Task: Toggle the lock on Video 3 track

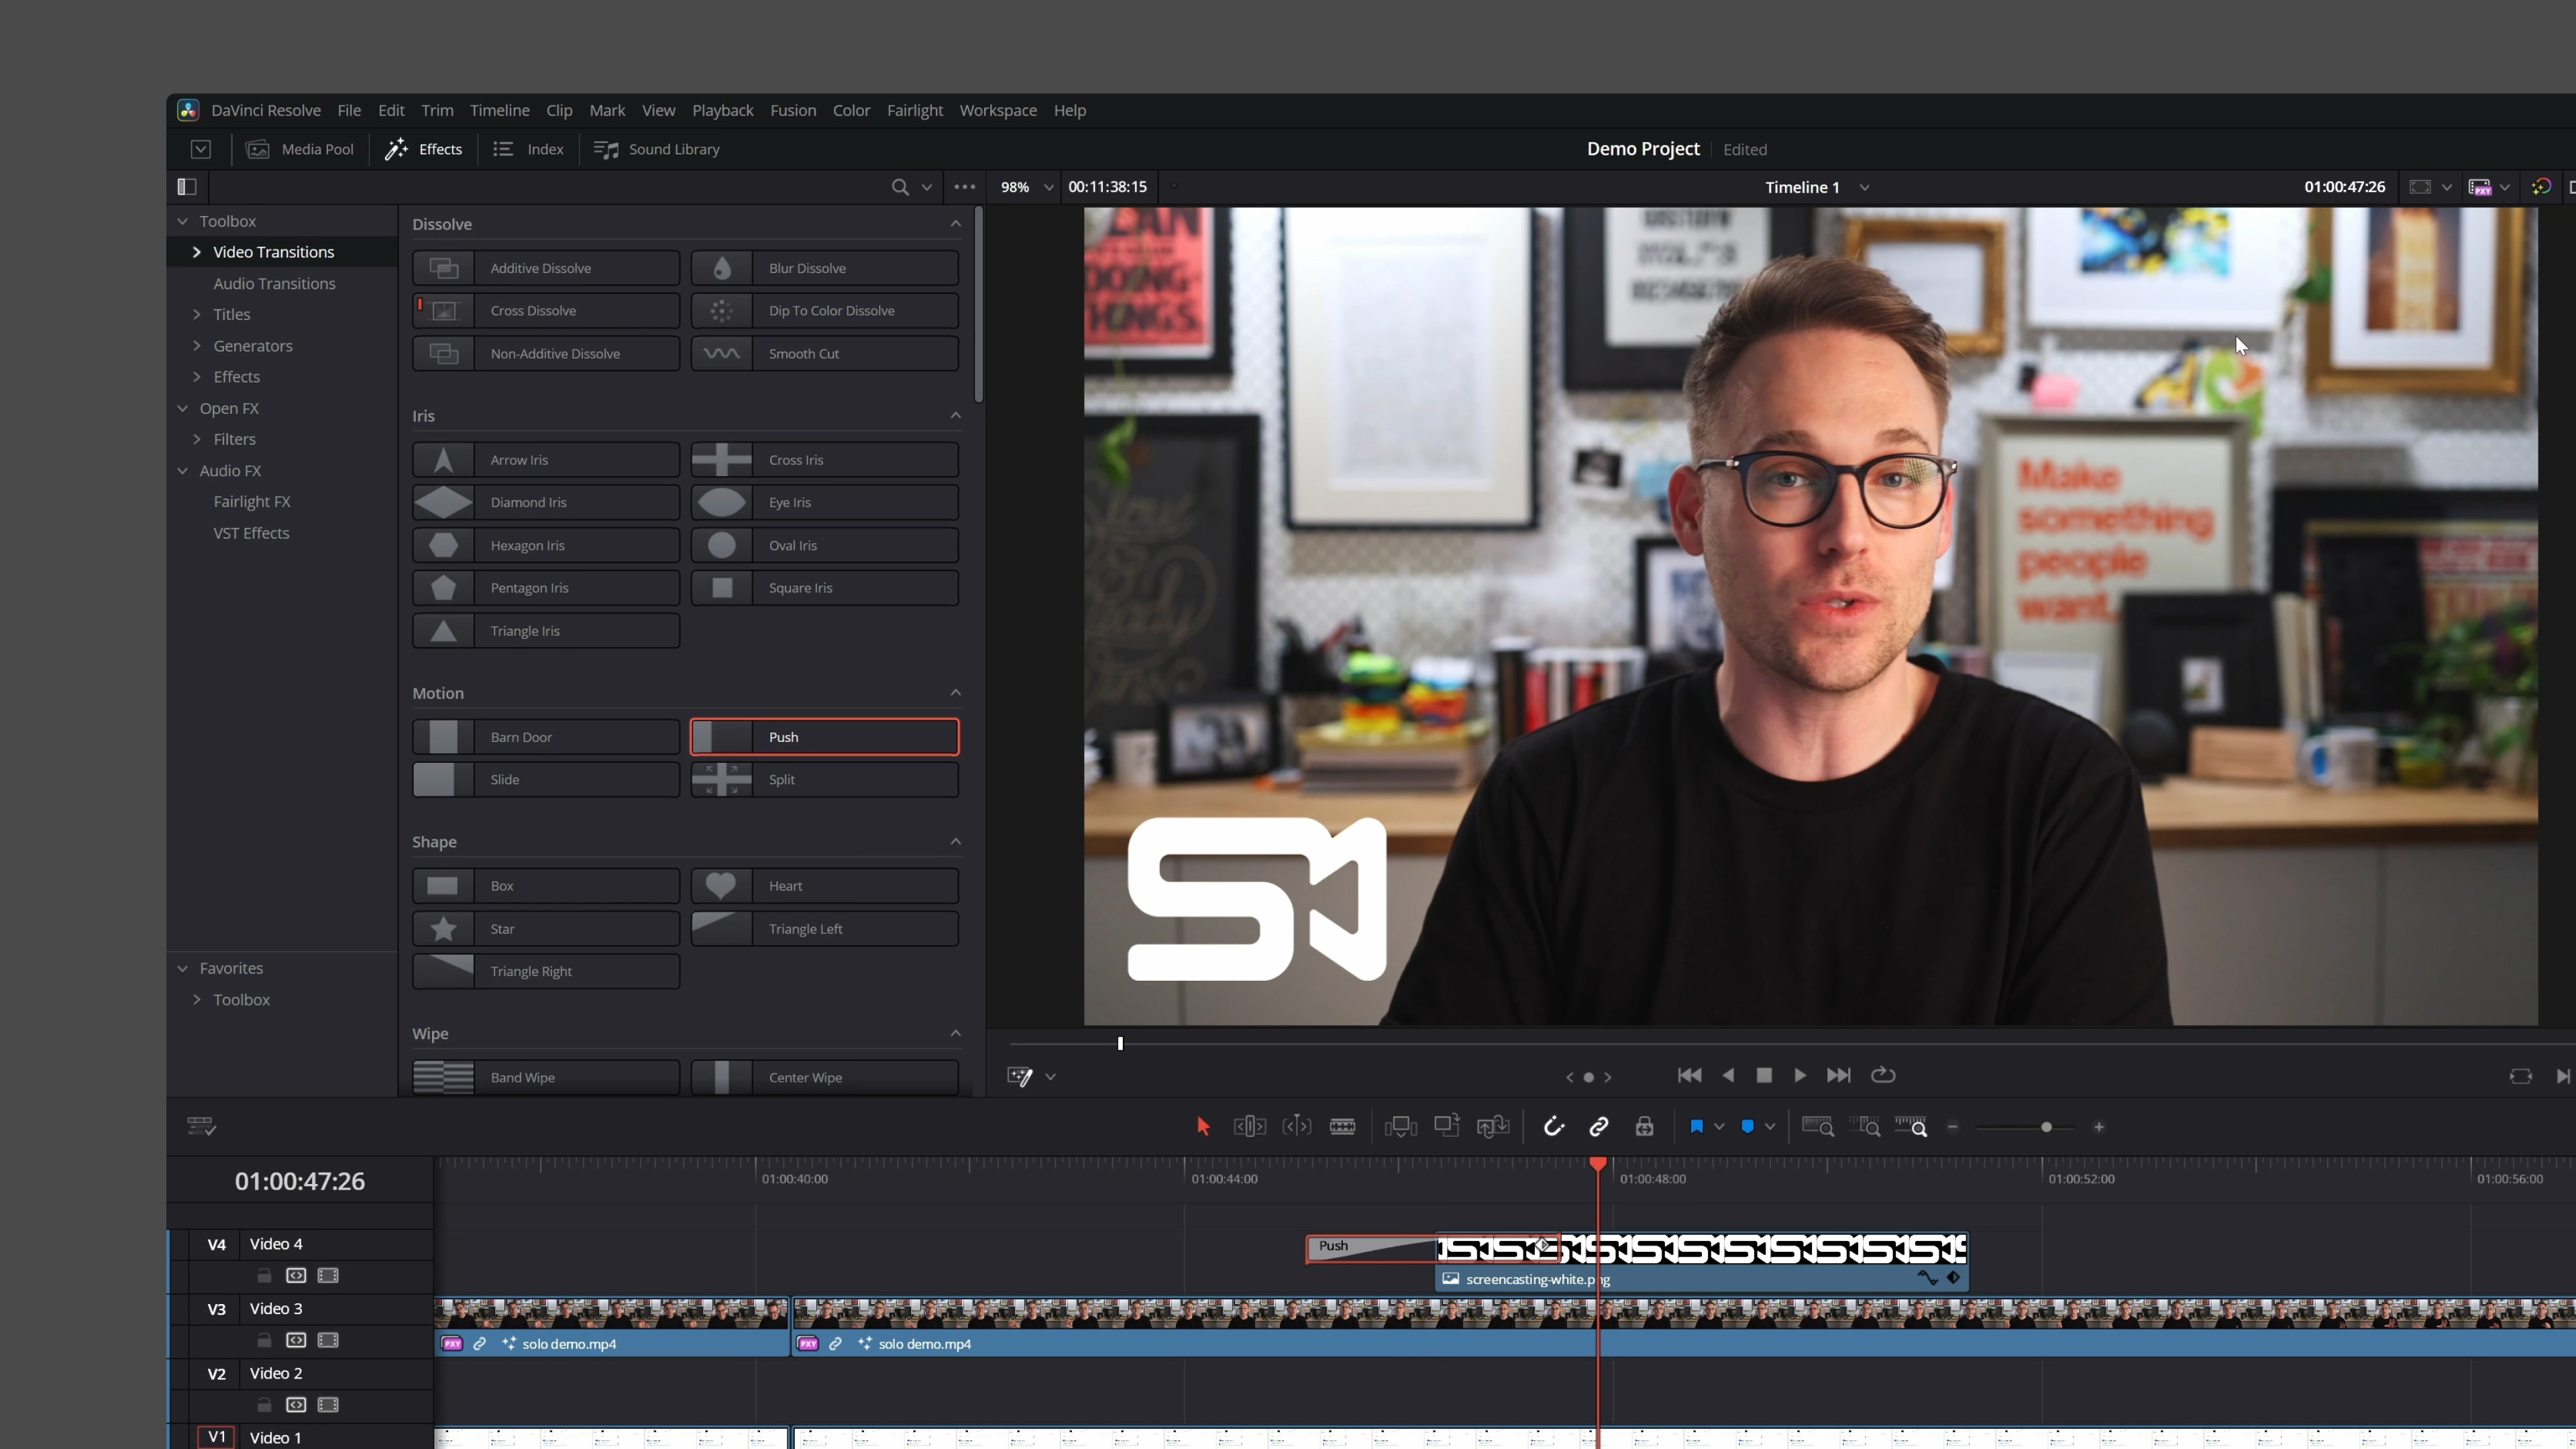Action: click(264, 1340)
